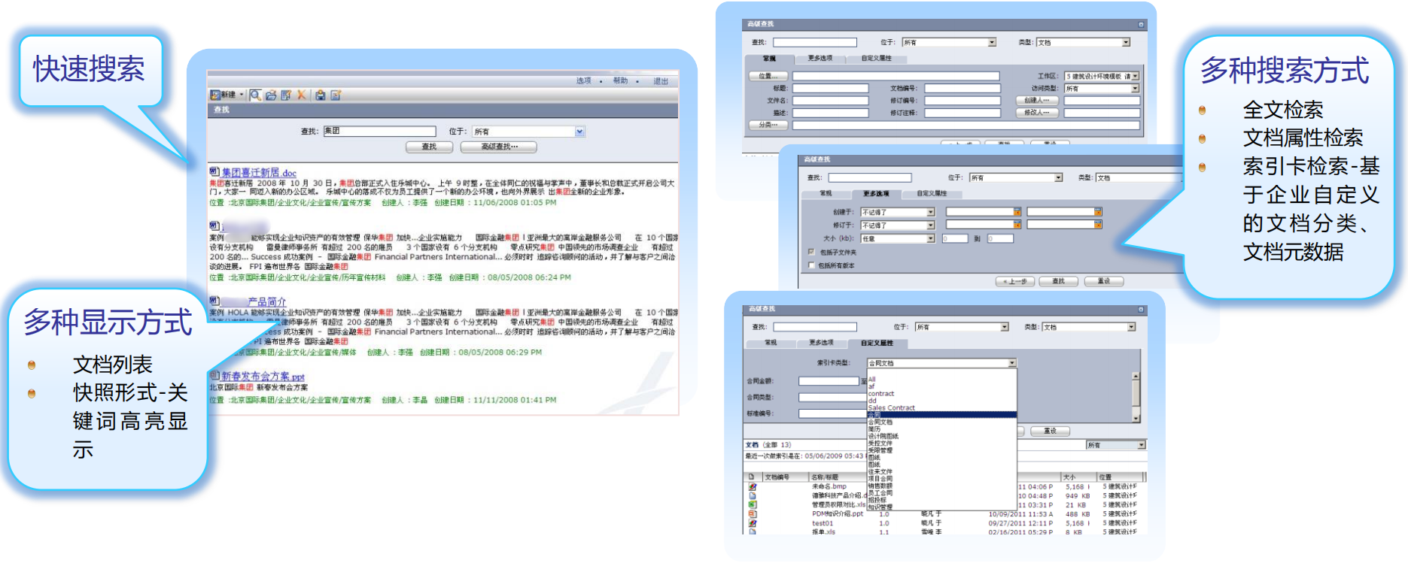Screen dimensions: 1408x563
Task: Switch to 更多选项 tab in top dialog
Action: [x=820, y=58]
